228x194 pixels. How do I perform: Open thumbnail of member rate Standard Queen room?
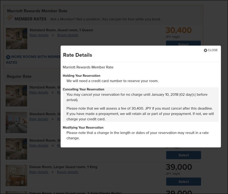point(17,38)
